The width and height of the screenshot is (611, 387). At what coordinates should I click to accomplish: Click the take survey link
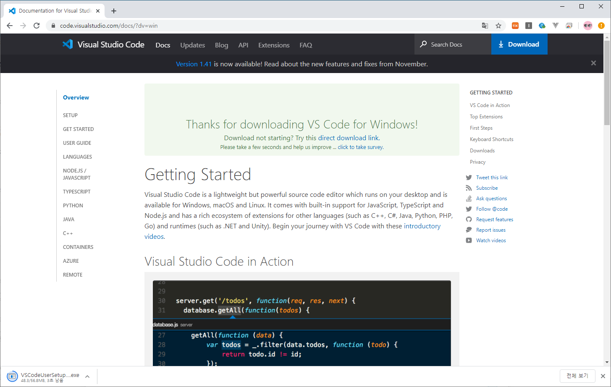[x=360, y=147]
